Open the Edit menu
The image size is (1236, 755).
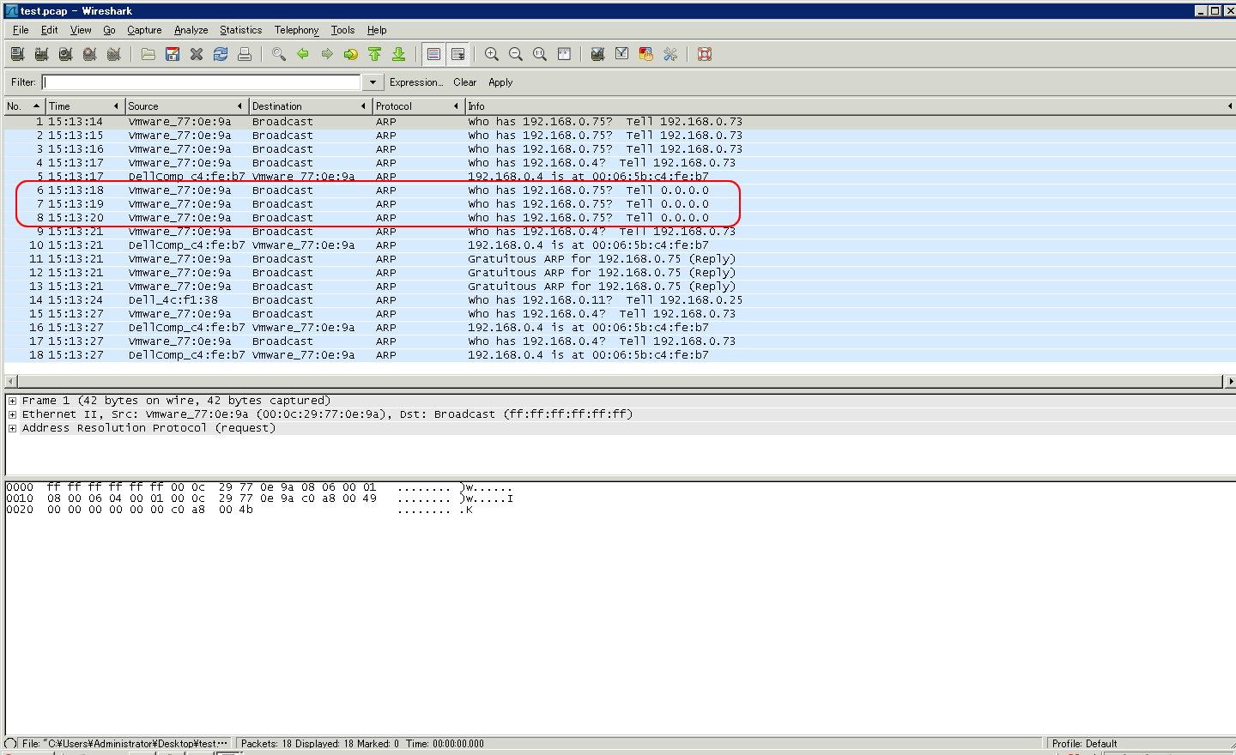(50, 30)
